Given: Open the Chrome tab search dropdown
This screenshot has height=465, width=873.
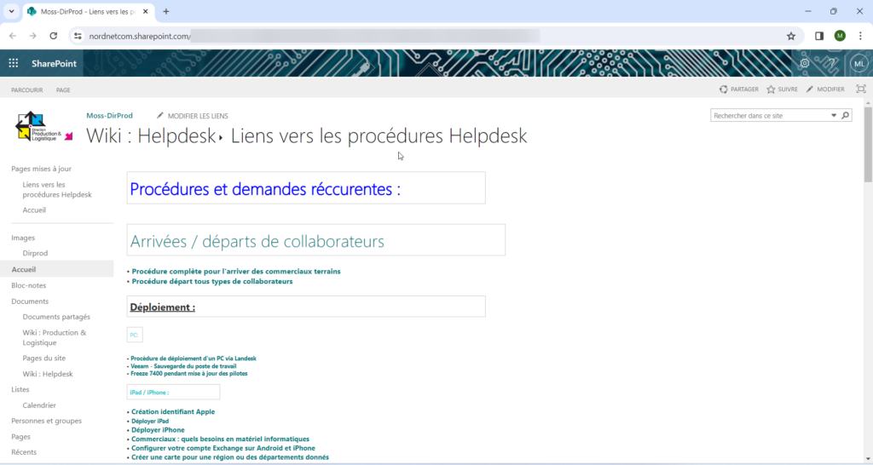Looking at the screenshot, I should (12, 11).
